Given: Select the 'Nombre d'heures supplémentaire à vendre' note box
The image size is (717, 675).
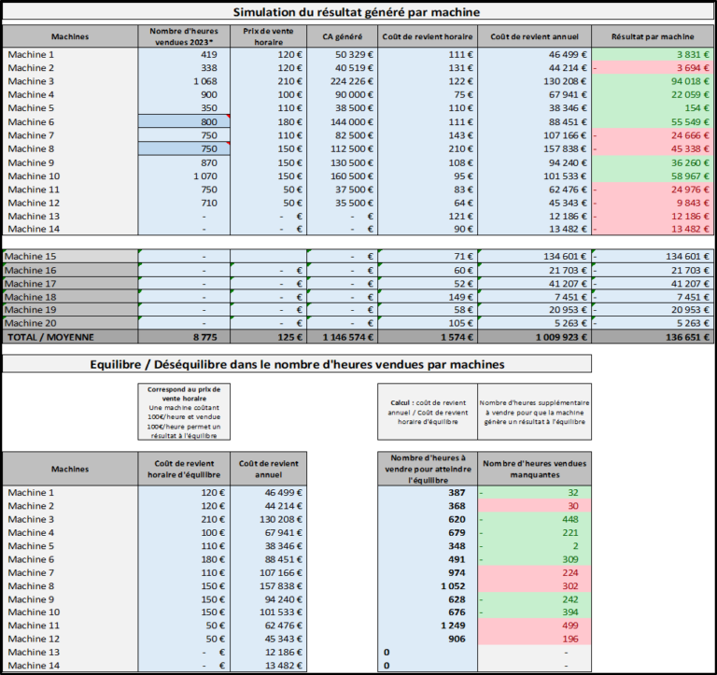Looking at the screenshot, I should 534,412.
